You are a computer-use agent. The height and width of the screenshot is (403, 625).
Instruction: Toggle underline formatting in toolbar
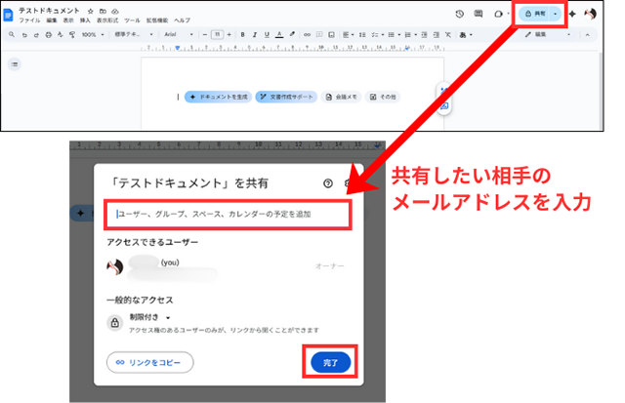267,34
